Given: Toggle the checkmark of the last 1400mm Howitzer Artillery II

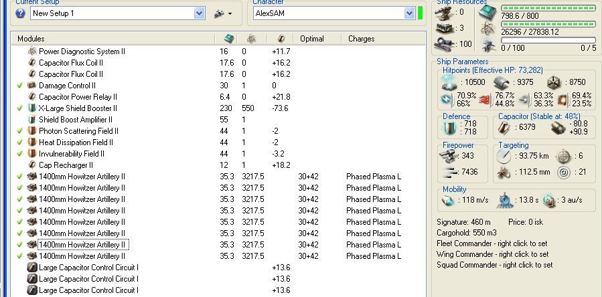Looking at the screenshot, I should point(20,256).
